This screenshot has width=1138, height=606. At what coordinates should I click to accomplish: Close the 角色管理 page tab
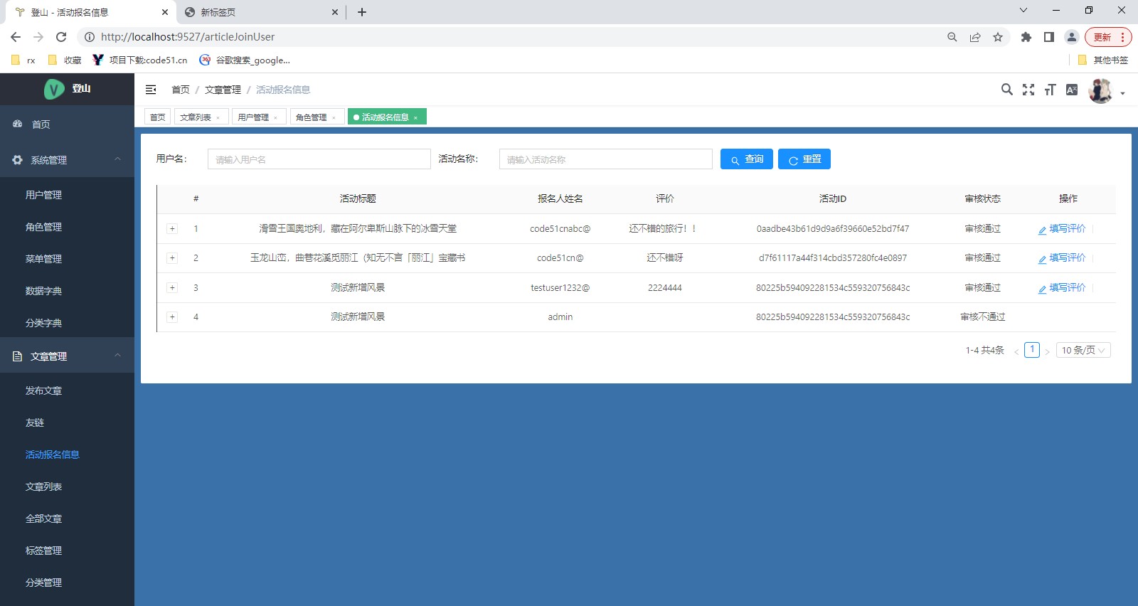tap(334, 118)
